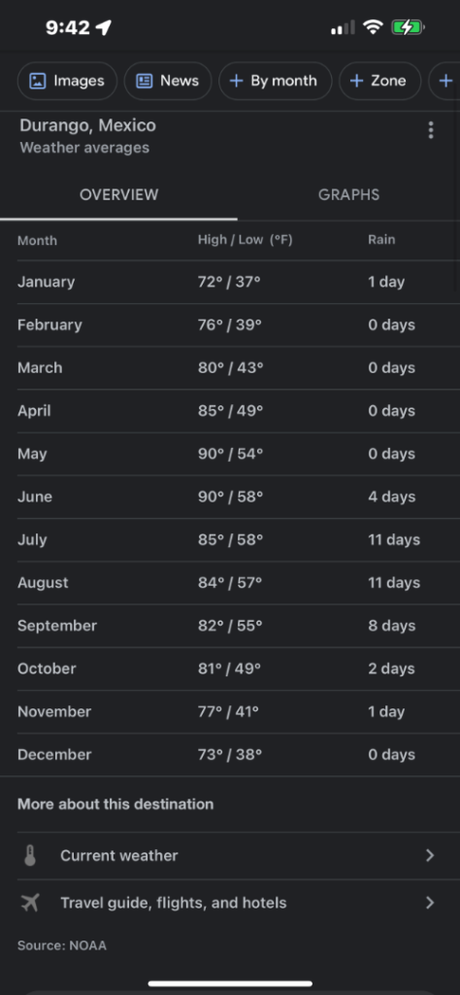460x995 pixels.
Task: Expand Current weather chevron arrow
Action: pos(430,855)
